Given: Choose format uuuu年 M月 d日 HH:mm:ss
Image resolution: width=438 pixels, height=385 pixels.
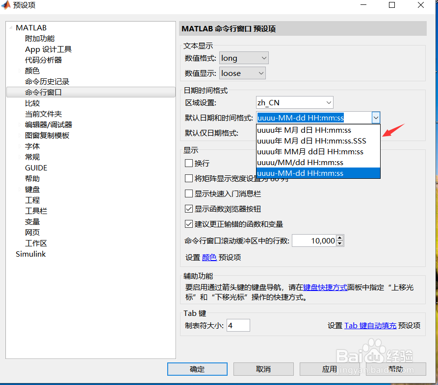Looking at the screenshot, I should click(x=318, y=130).
